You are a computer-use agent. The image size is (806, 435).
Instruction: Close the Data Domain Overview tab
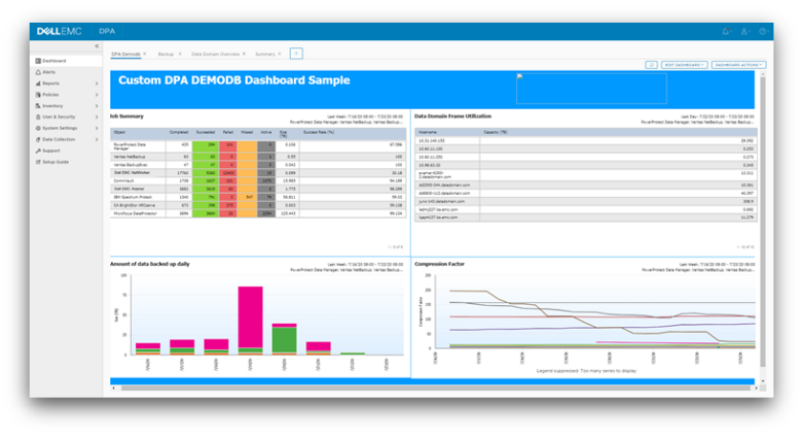[244, 54]
